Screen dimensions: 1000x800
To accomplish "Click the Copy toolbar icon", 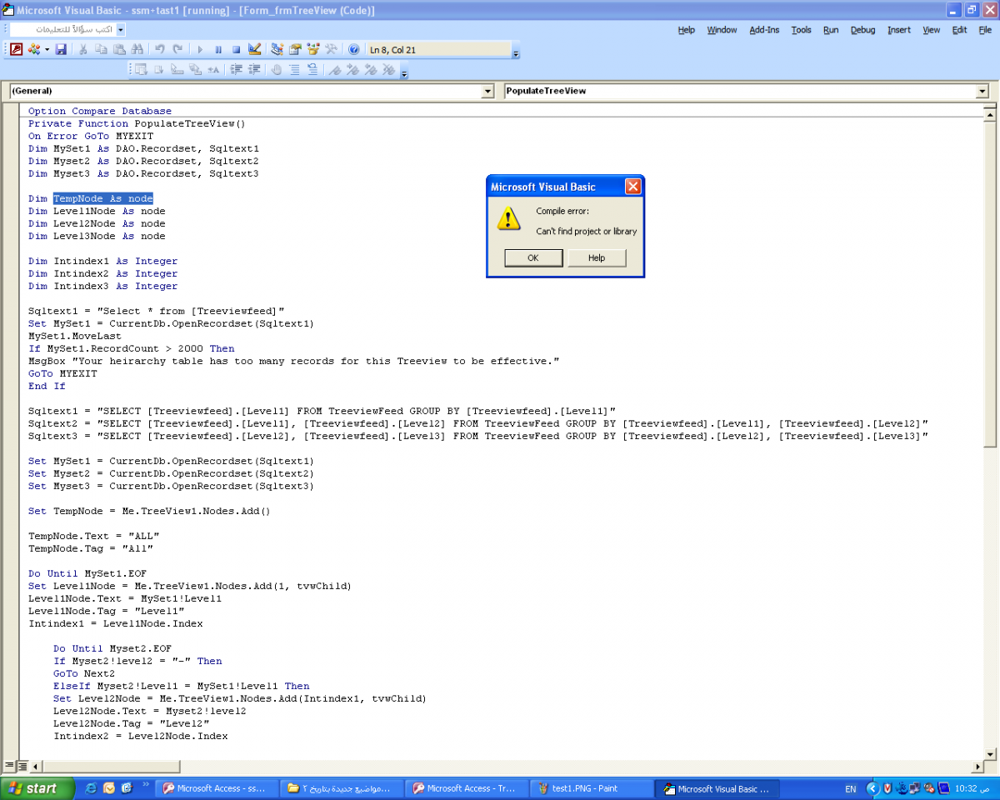I will point(101,49).
